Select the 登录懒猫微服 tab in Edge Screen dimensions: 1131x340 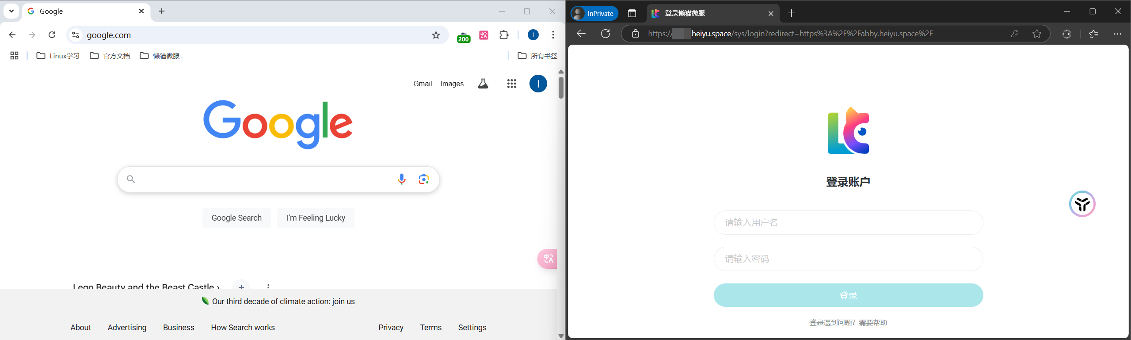[x=712, y=13]
